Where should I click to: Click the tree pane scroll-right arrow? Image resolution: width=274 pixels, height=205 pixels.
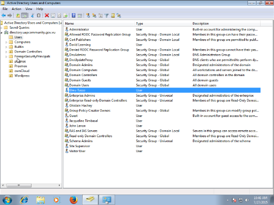point(59,185)
